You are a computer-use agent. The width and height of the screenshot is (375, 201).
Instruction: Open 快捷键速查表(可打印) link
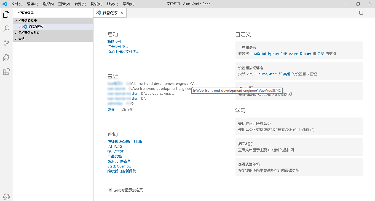click(x=125, y=141)
